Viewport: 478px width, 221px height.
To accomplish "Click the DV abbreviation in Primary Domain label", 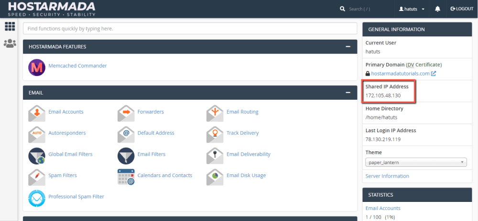I will point(410,65).
